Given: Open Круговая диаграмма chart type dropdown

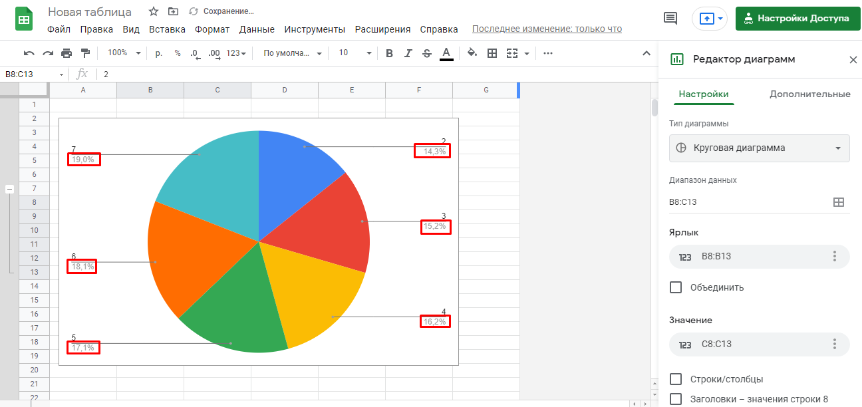Looking at the screenshot, I should pos(759,148).
